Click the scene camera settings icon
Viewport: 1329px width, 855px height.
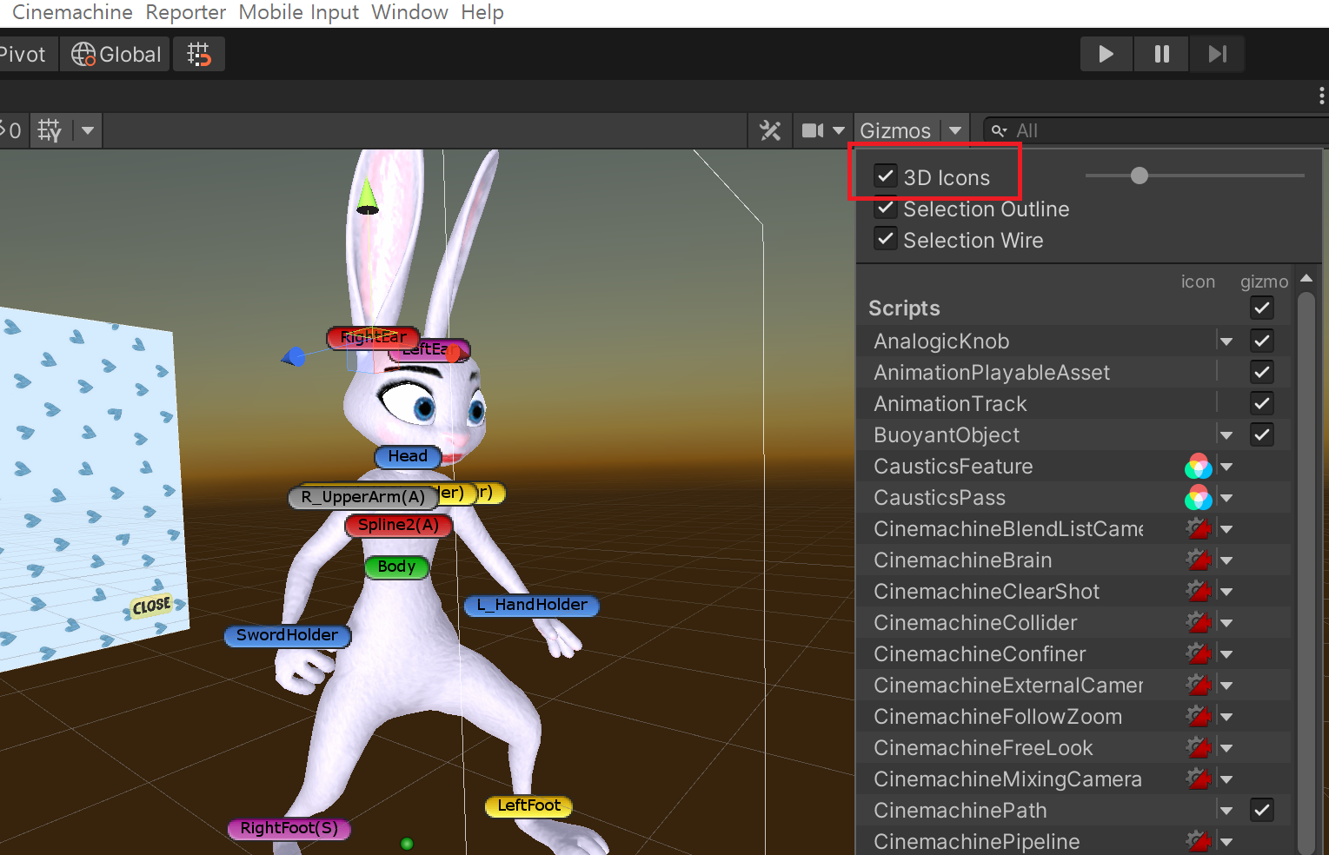click(x=813, y=131)
